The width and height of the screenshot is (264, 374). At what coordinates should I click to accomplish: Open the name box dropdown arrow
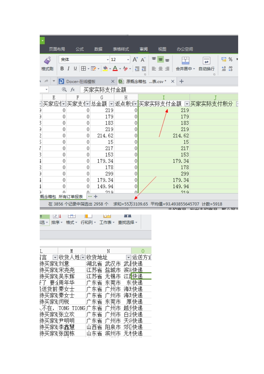click(x=46, y=89)
